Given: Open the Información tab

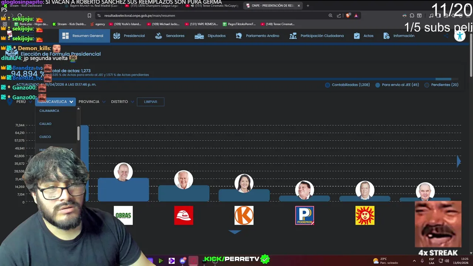Looking at the screenshot, I should click(399, 36).
